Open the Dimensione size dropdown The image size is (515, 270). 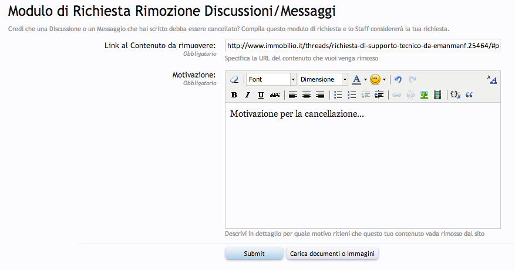click(323, 79)
